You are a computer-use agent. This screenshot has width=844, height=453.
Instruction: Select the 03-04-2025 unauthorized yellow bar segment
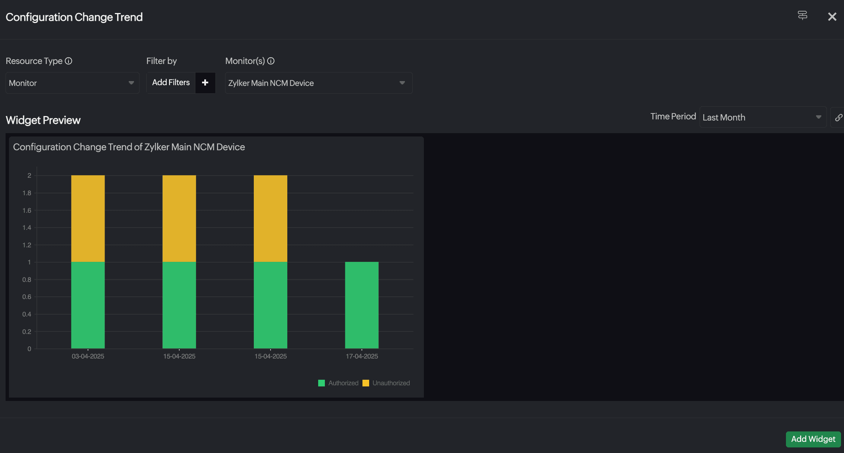tap(88, 218)
